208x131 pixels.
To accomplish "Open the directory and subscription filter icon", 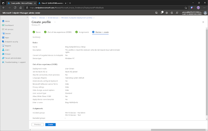I will [x=156, y=13].
